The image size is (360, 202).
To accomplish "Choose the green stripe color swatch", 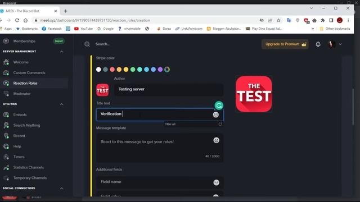I will point(133,70).
